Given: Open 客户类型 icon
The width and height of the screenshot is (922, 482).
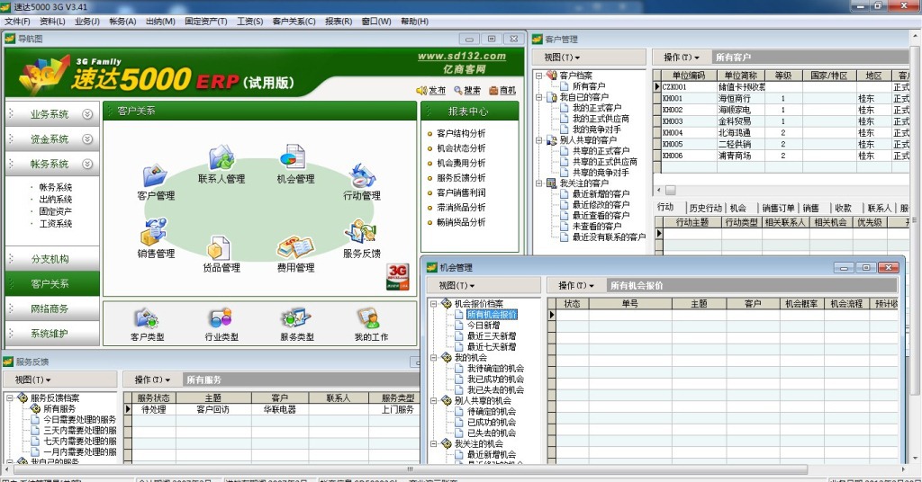Looking at the screenshot, I should (x=147, y=319).
